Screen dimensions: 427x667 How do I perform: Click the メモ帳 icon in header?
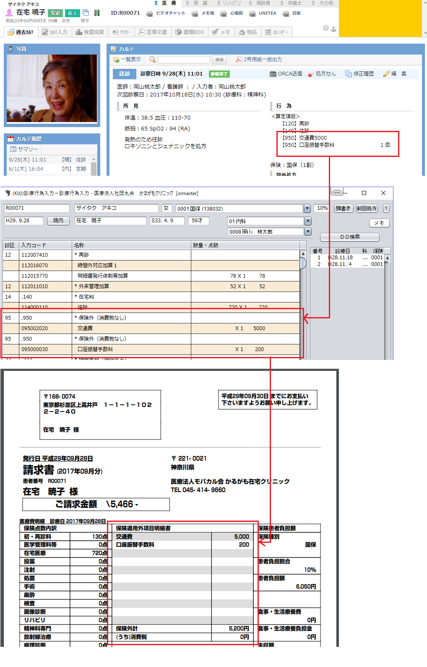coord(195,13)
